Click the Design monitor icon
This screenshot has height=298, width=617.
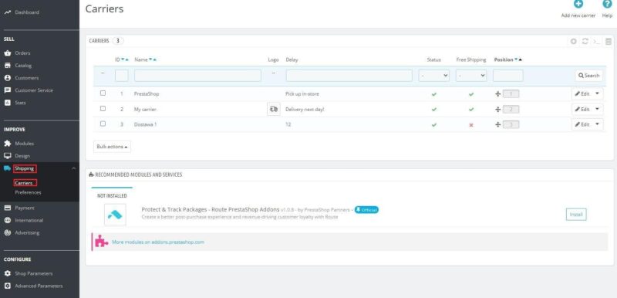pos(7,156)
